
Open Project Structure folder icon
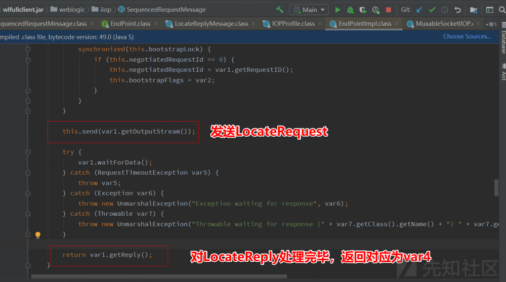click(474, 10)
